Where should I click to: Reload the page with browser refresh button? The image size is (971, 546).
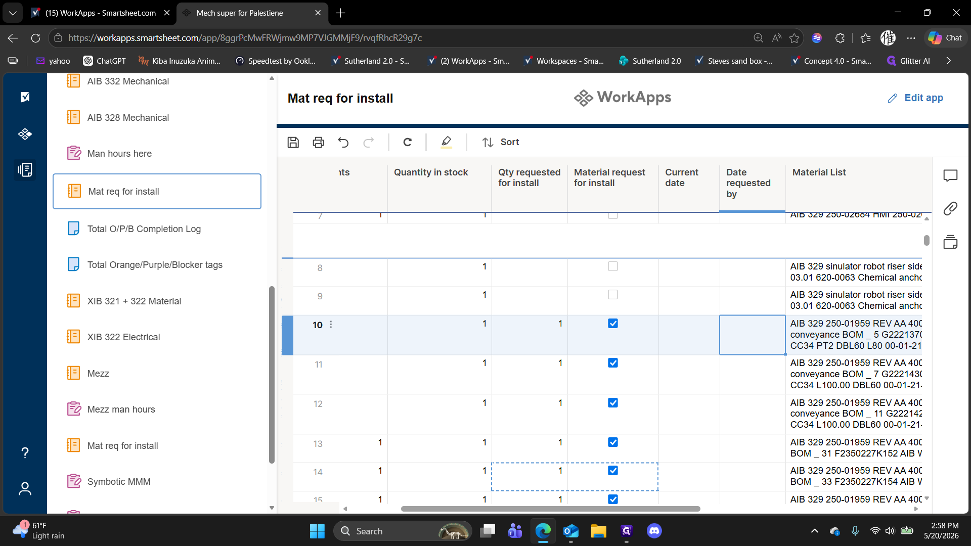click(x=35, y=38)
